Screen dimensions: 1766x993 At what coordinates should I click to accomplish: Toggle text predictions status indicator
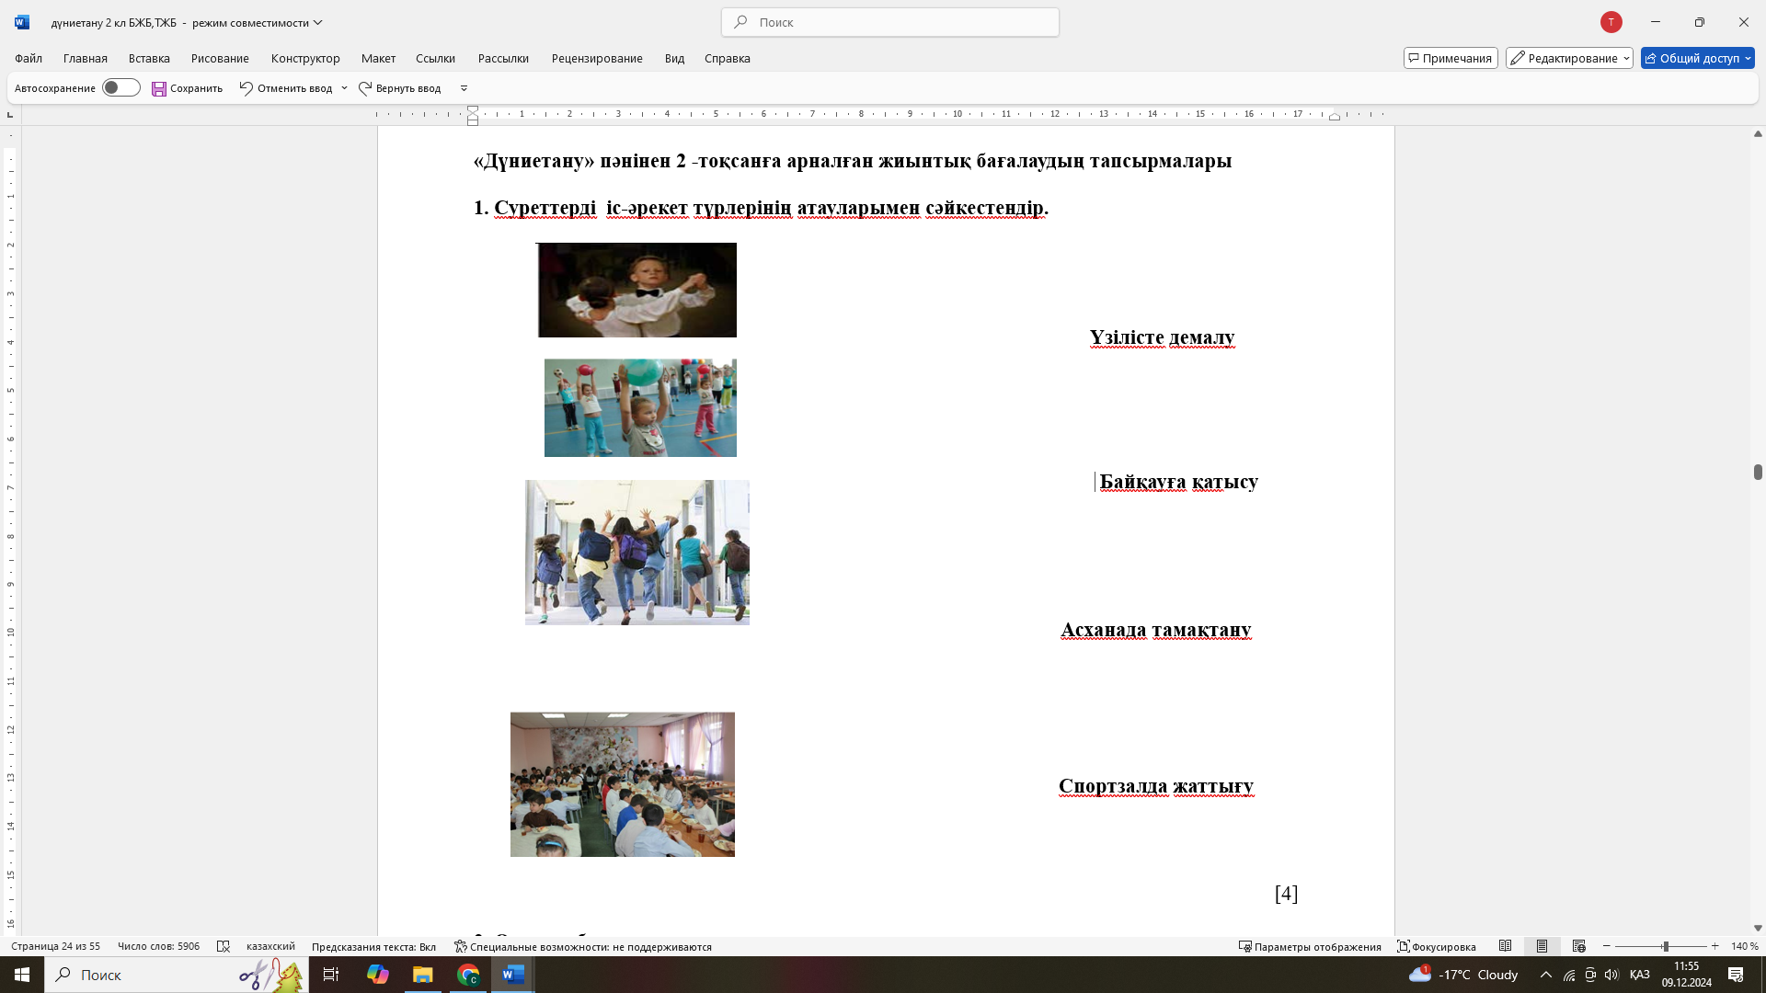click(373, 946)
